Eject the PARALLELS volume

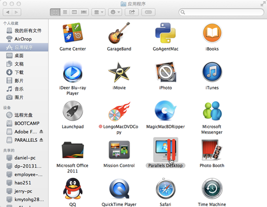click(x=41, y=140)
